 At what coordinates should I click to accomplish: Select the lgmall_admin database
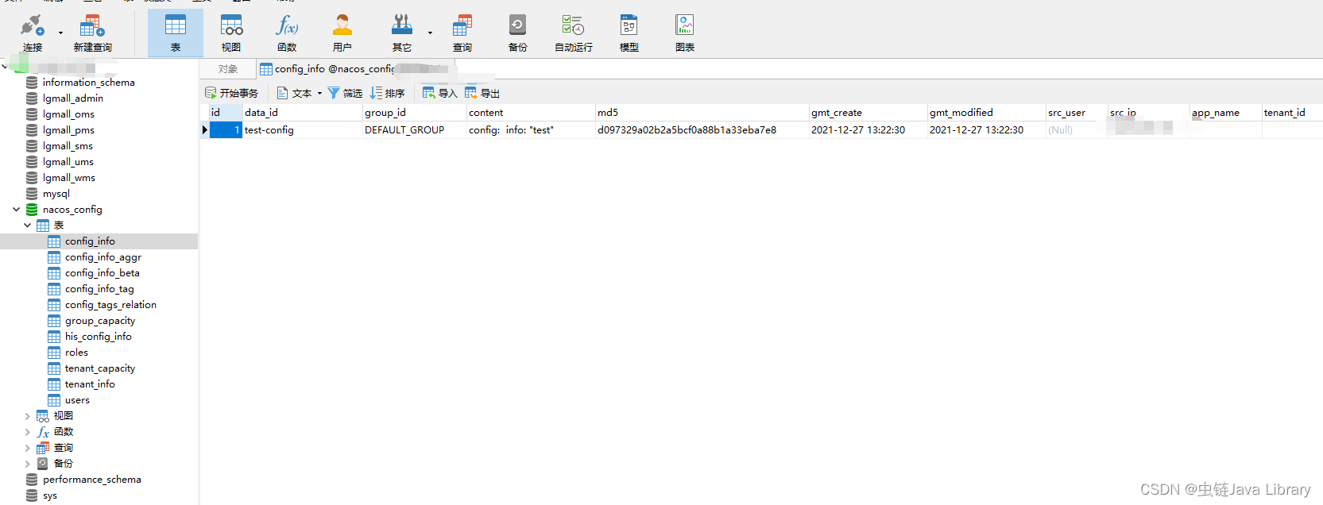tap(72, 98)
